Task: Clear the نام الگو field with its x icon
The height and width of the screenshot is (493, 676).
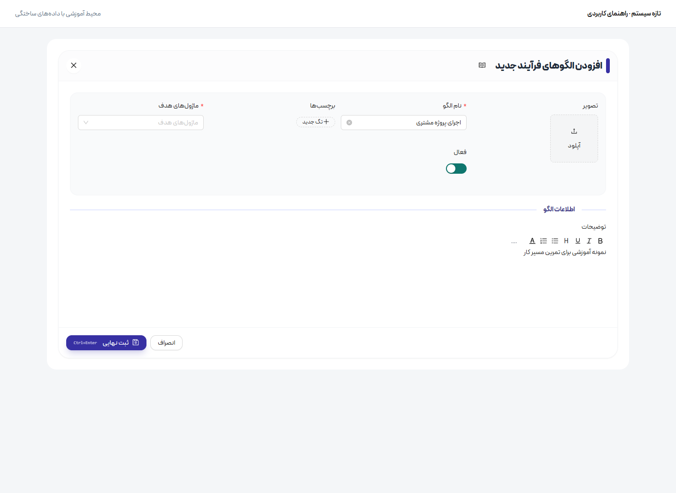Action: click(x=349, y=123)
